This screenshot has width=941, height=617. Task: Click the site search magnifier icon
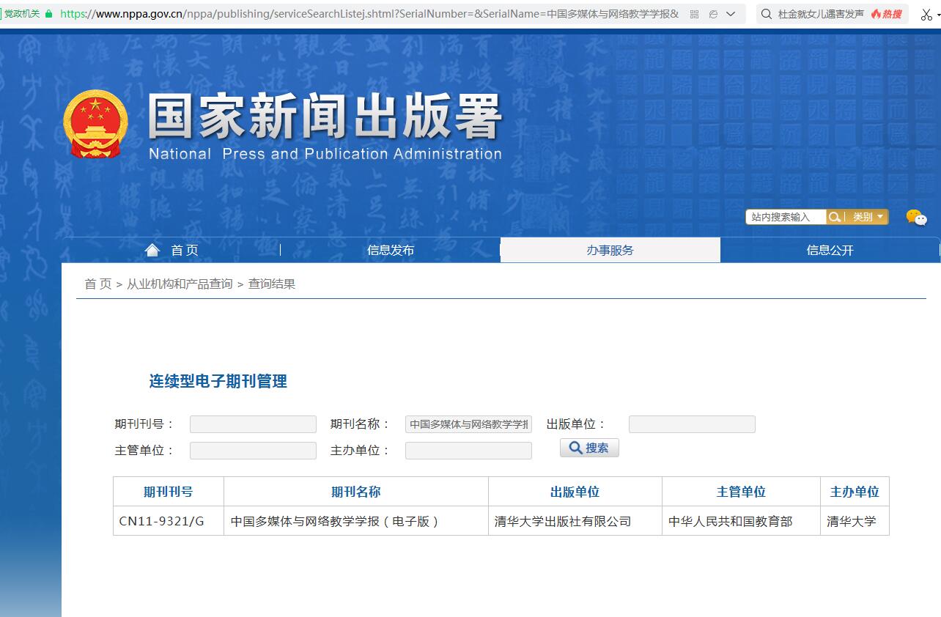[x=834, y=216]
